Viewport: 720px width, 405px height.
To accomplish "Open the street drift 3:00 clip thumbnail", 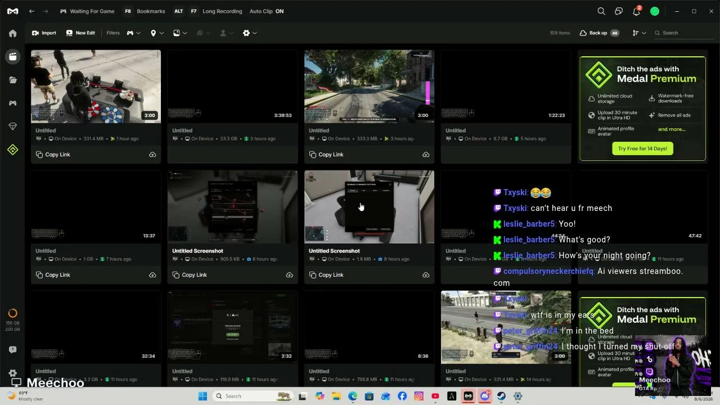I will 369,87.
